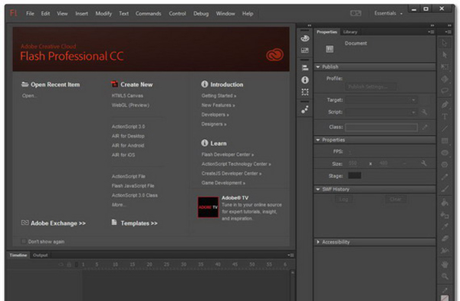
Task: Collapse the Properties section
Action: (x=317, y=140)
